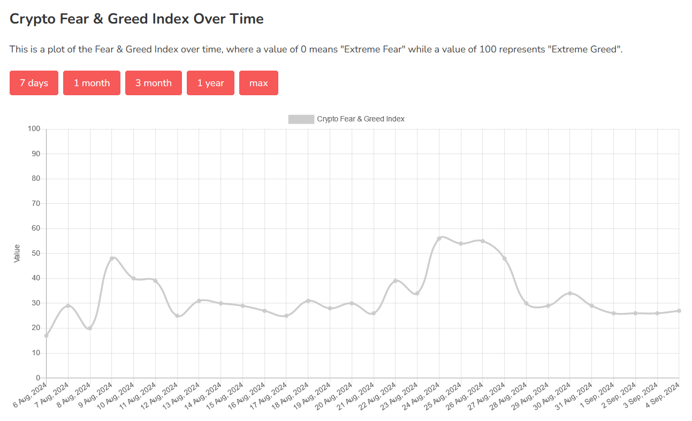Click the 30 Aug 2024 data point
Screen dimensions: 692x421
pyautogui.click(x=570, y=293)
